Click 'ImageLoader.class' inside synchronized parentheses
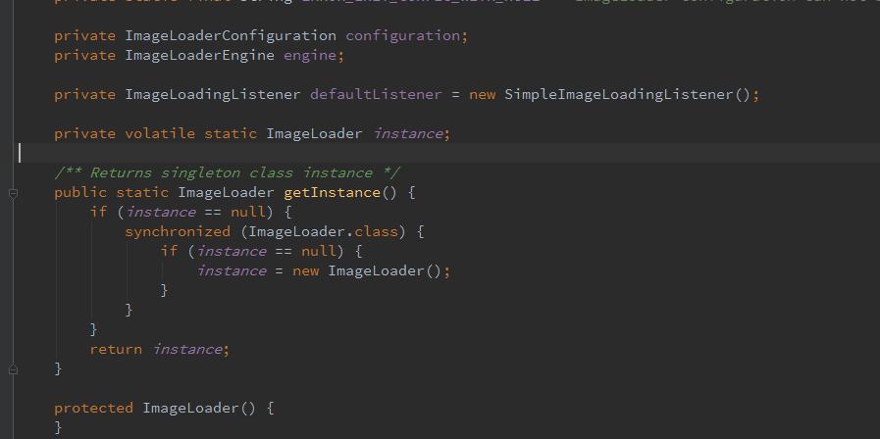The image size is (880, 439). coord(324,231)
